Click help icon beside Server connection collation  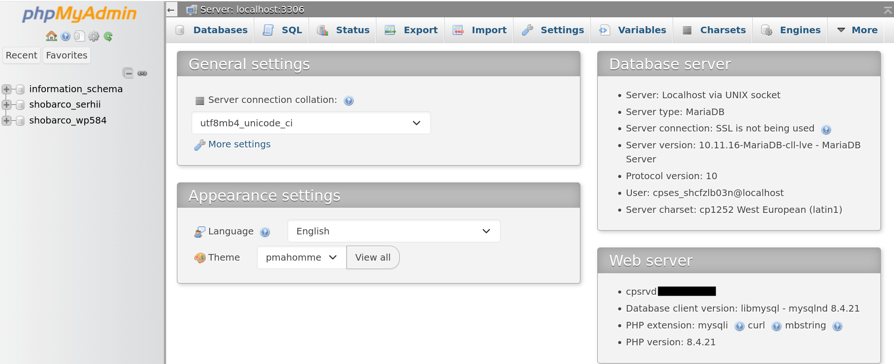(349, 101)
